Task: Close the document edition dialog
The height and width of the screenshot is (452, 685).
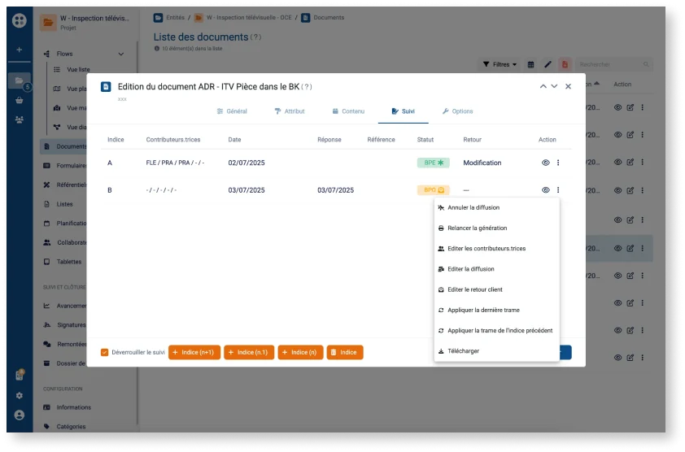Action: [569, 86]
